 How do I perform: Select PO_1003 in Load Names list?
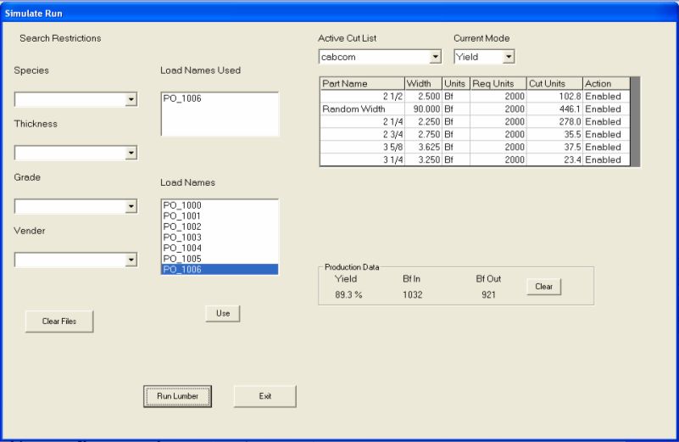pyautogui.click(x=220, y=238)
